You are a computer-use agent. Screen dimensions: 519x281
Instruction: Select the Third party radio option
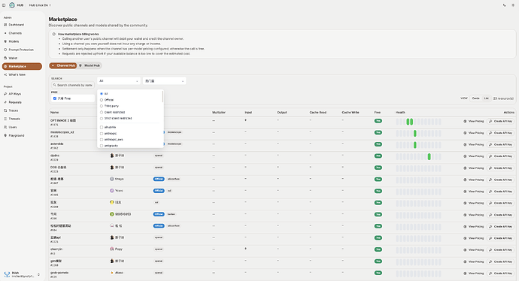coord(102,106)
